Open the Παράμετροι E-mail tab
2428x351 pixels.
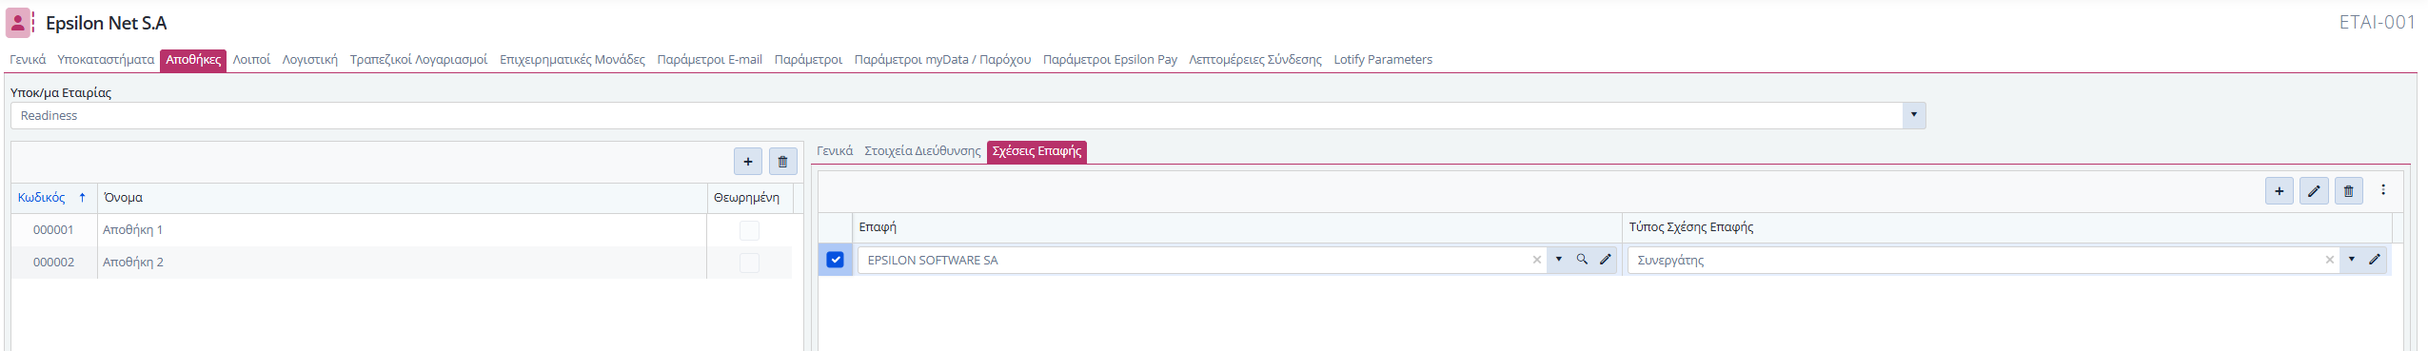[x=710, y=60]
